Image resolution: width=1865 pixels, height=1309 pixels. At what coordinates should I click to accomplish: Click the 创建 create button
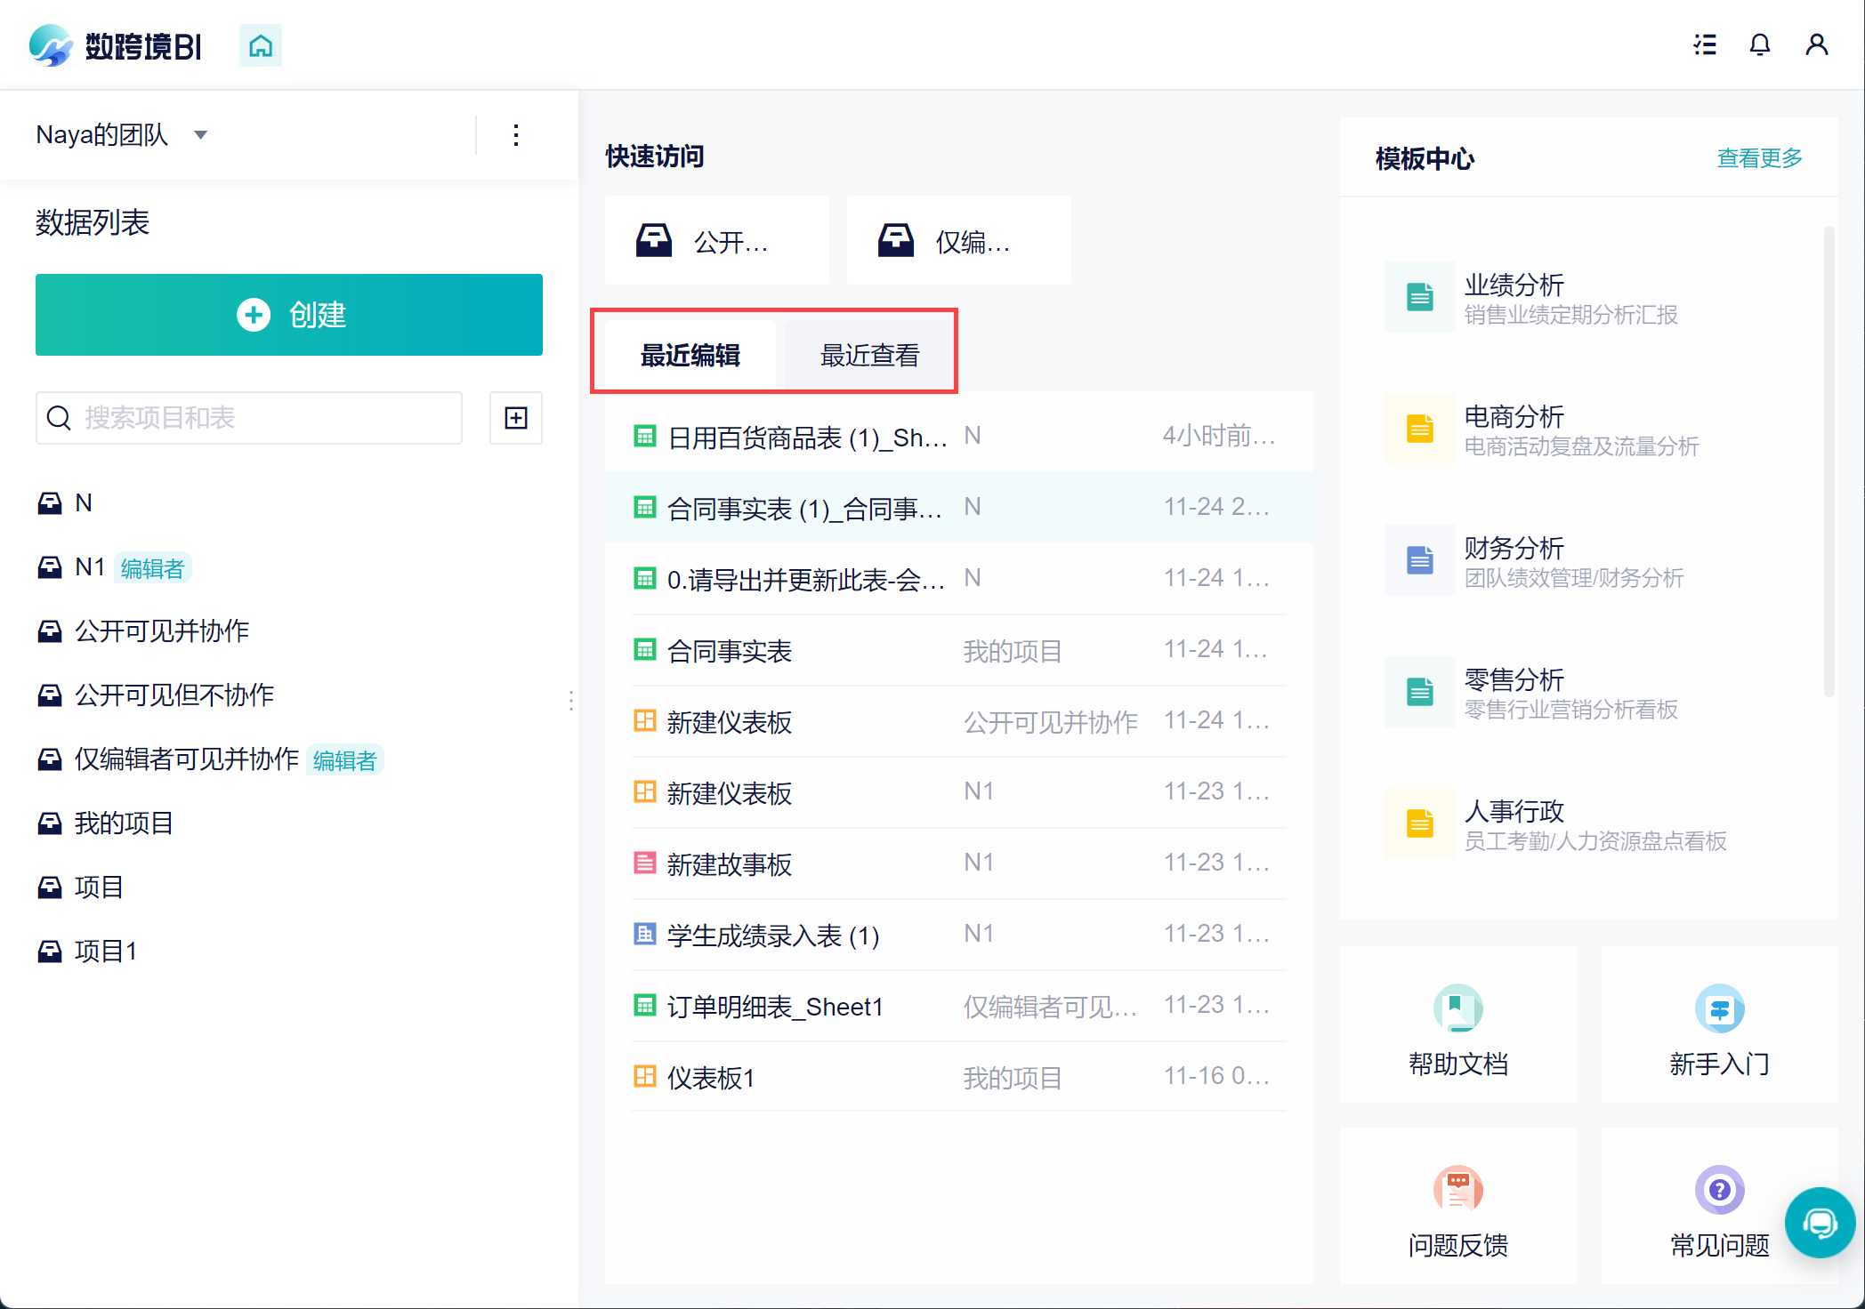point(289,315)
